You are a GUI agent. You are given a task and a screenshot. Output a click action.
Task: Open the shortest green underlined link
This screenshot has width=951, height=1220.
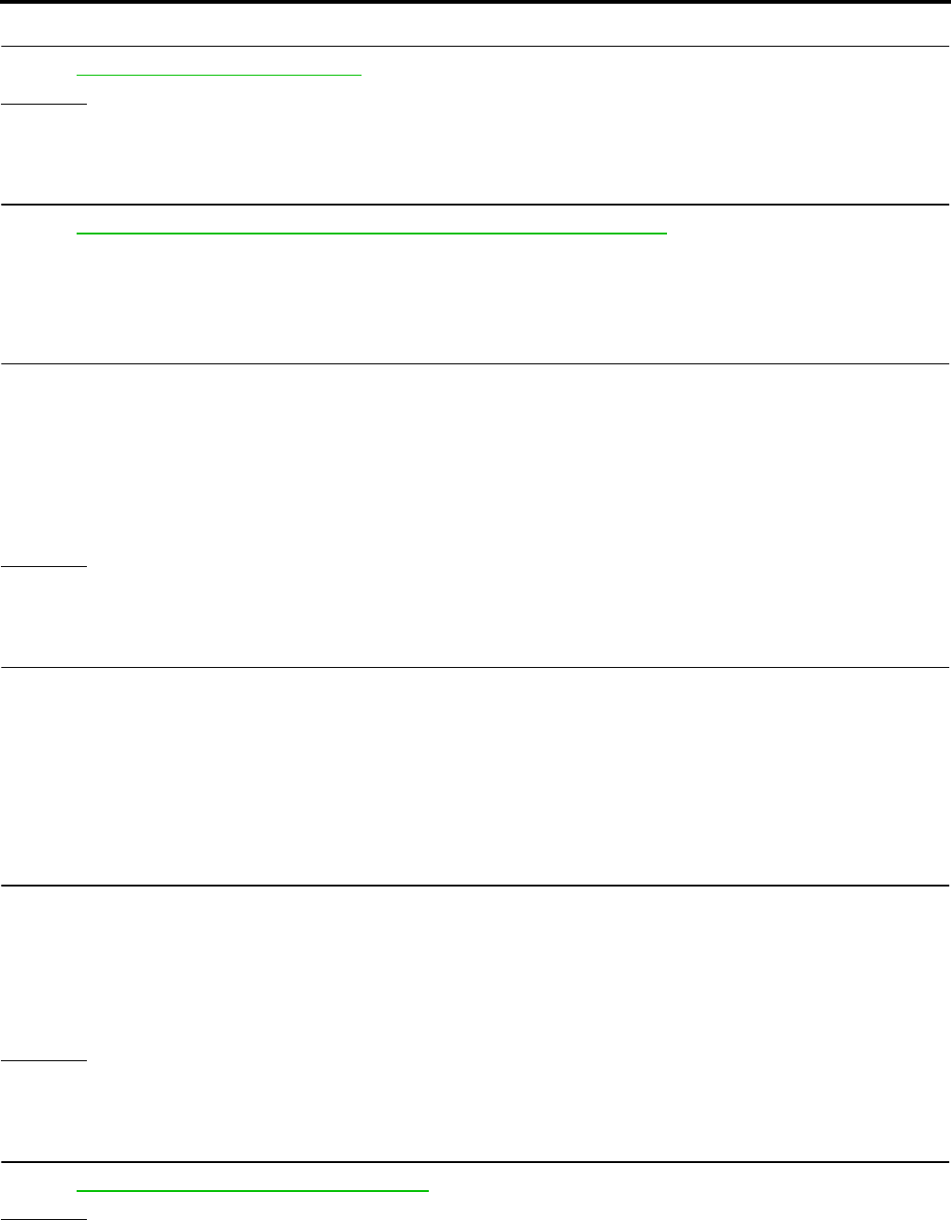coord(219,75)
